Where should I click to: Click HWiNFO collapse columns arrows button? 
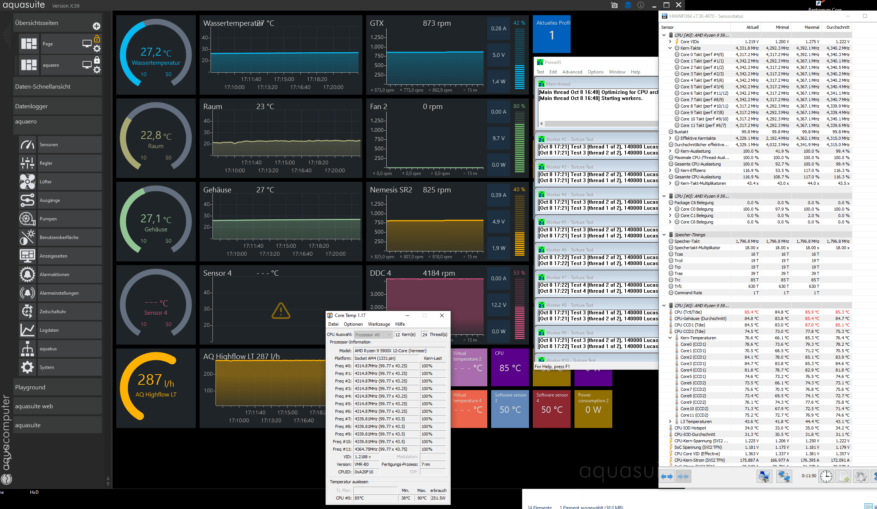683,476
